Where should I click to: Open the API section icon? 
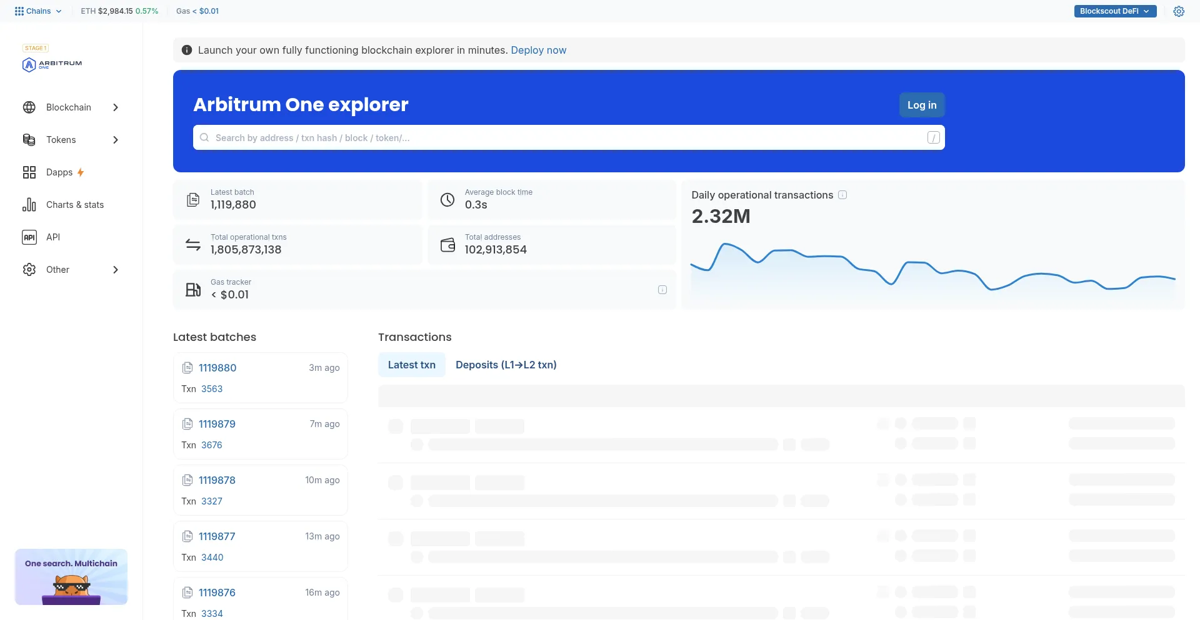point(29,237)
